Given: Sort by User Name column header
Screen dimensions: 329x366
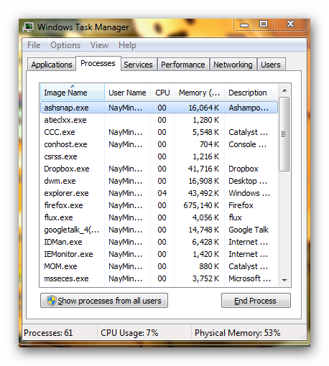Looking at the screenshot, I should [127, 93].
